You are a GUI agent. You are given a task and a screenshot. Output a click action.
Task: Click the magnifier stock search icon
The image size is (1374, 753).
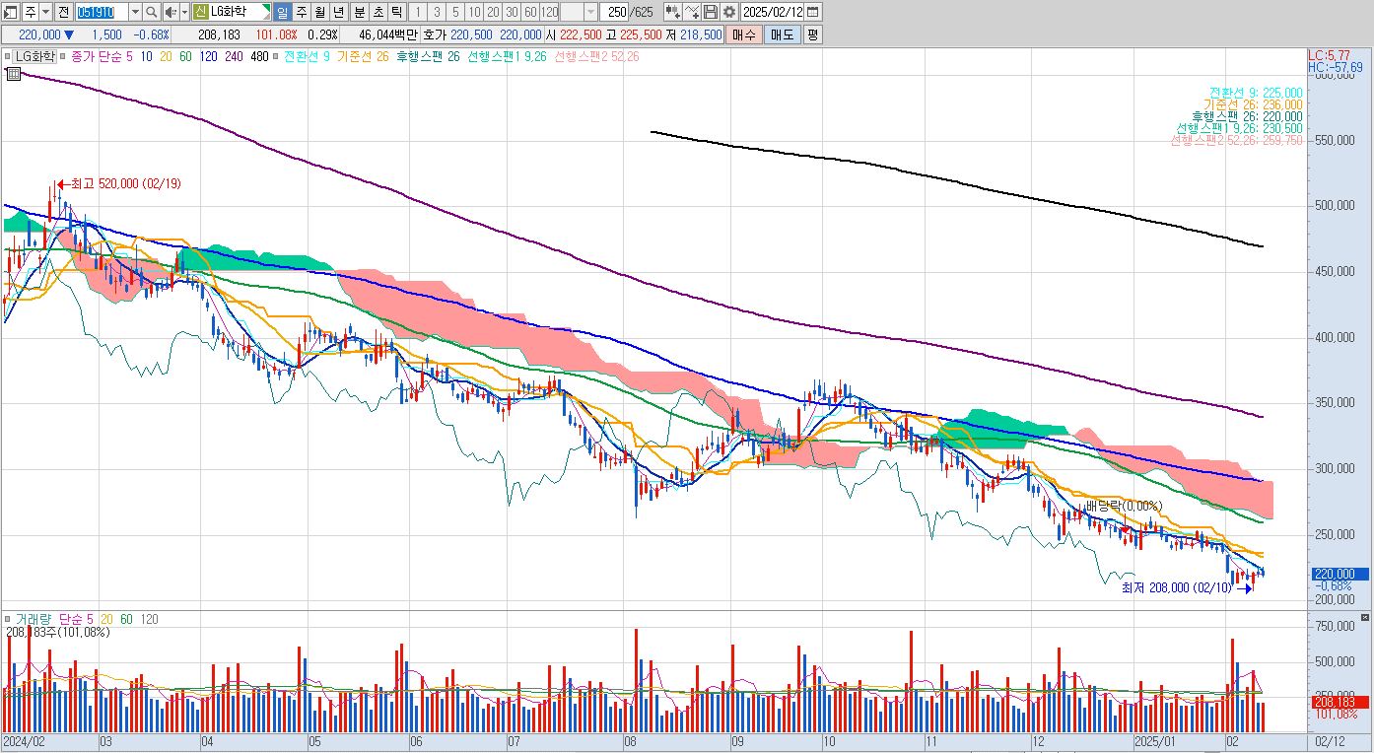pos(151,12)
